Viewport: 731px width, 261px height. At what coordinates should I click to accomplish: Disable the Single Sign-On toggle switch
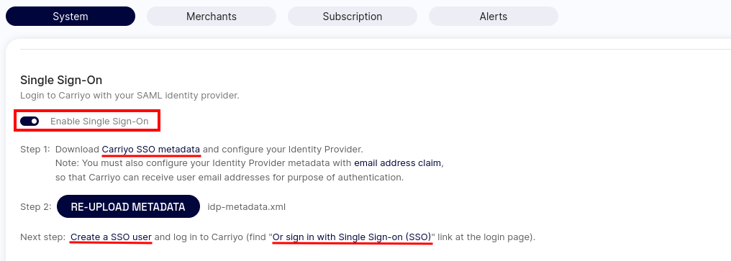29,122
